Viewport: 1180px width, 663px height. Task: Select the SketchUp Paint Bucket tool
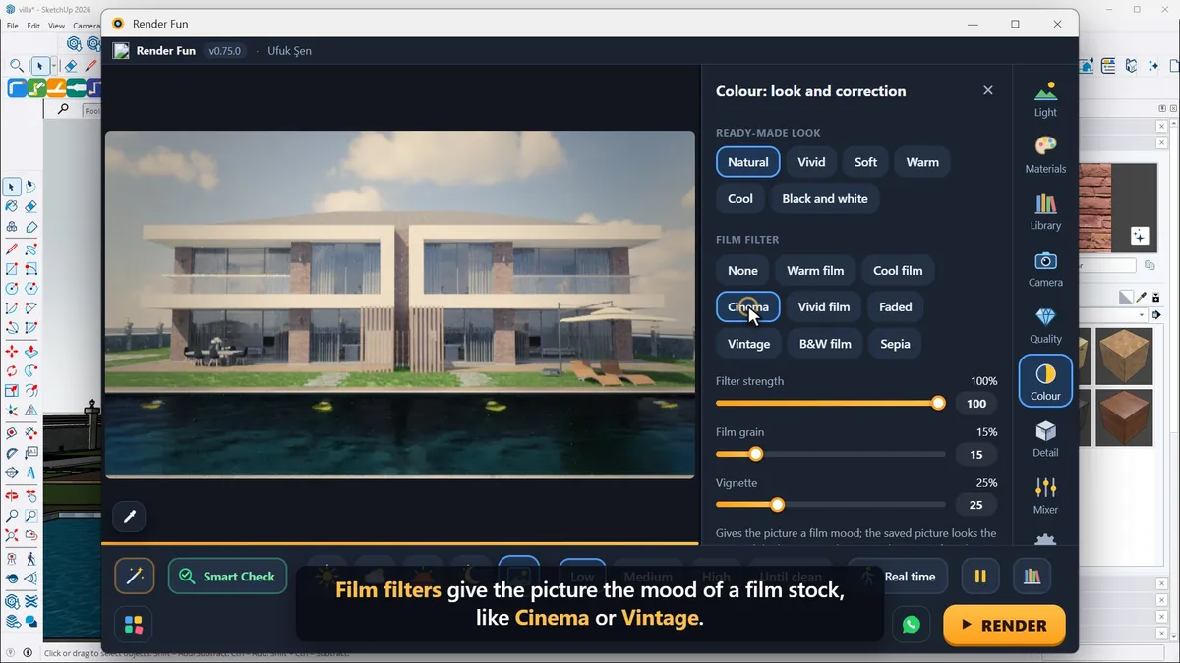click(x=11, y=206)
